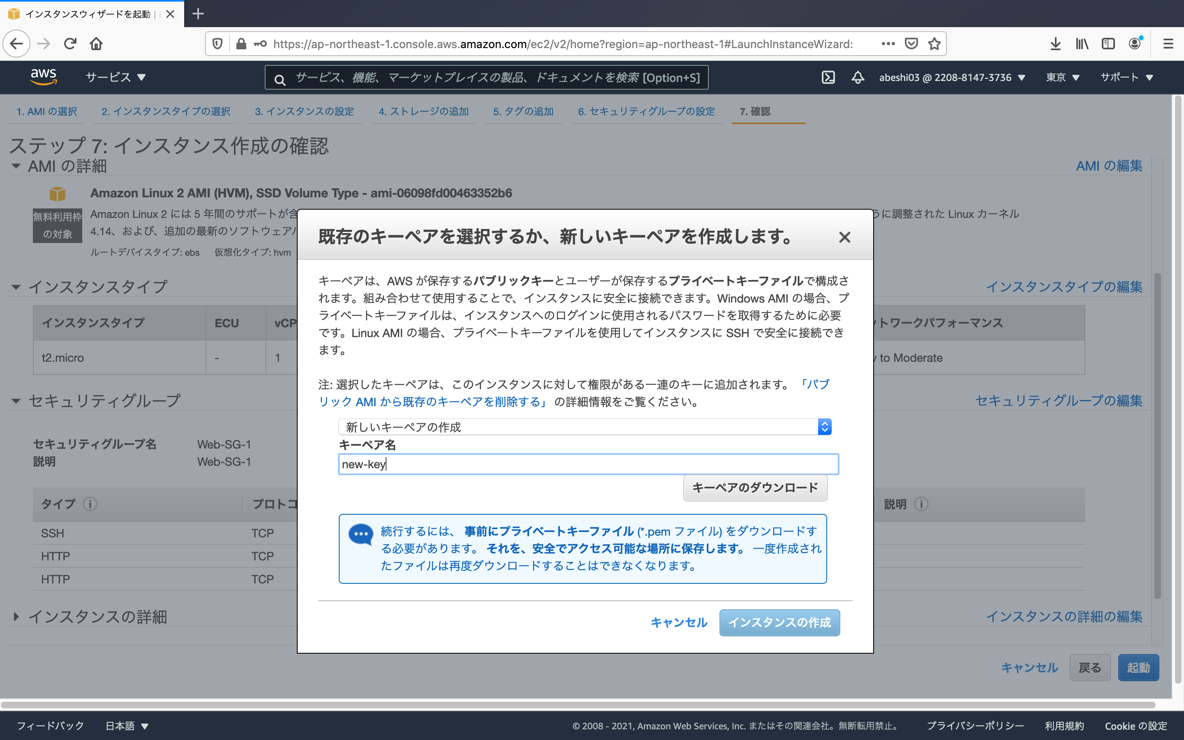Click the AWS logo icon
The height and width of the screenshot is (740, 1184).
(x=44, y=77)
